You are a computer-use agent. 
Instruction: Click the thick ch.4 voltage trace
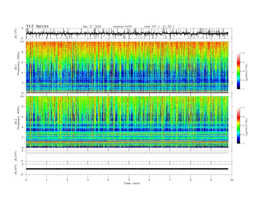pyautogui.click(x=127, y=169)
